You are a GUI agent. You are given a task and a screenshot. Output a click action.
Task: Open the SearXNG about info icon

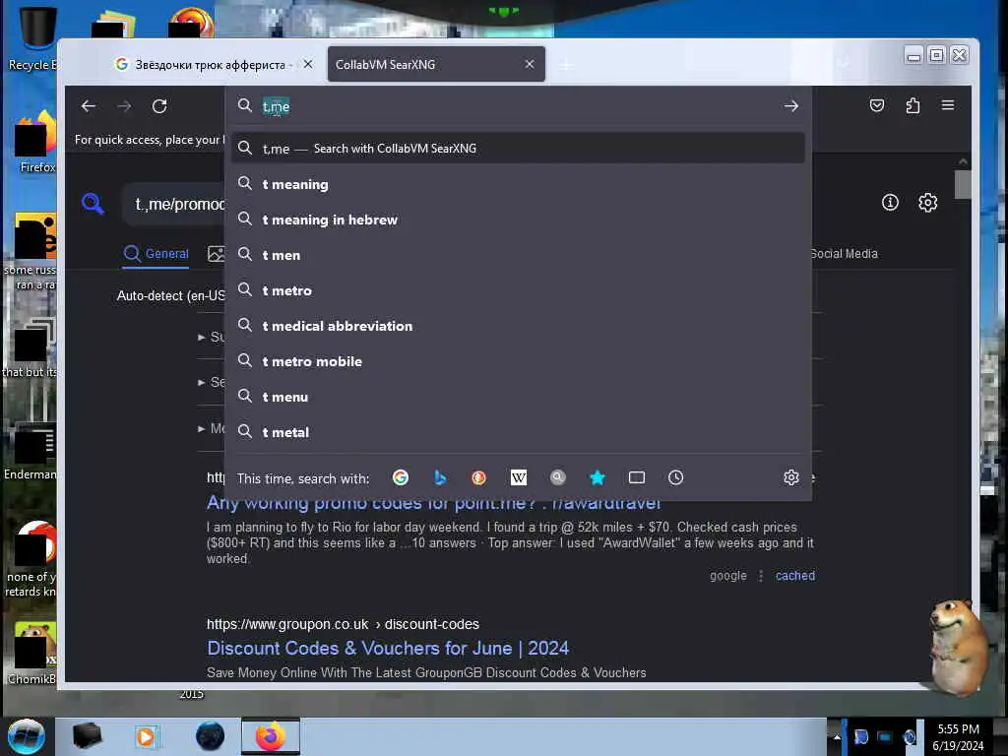coord(890,203)
